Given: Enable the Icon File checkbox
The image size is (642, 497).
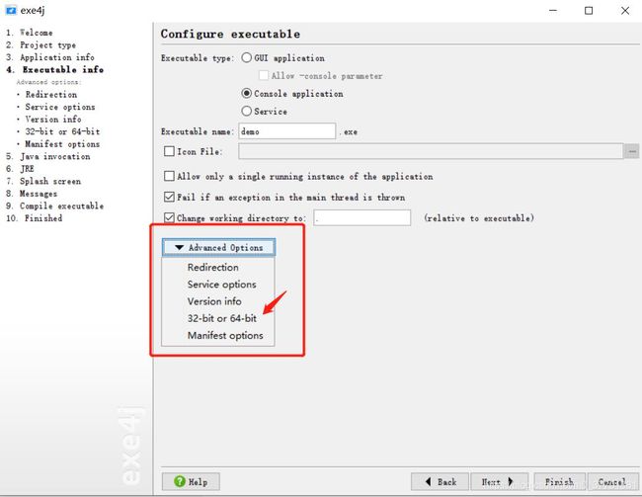Looking at the screenshot, I should (169, 151).
